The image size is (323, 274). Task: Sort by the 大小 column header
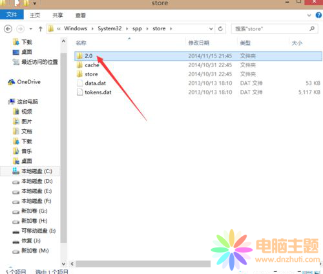(x=297, y=43)
